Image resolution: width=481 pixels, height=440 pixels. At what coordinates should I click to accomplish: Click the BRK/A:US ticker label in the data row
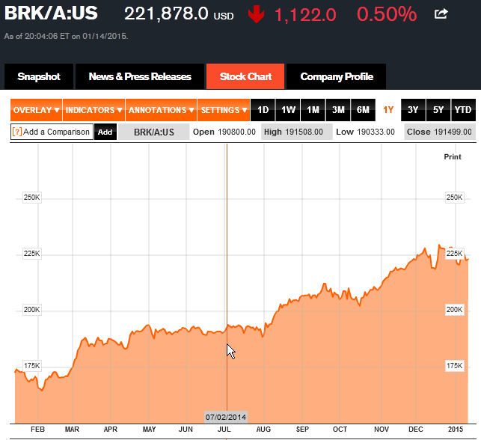tap(153, 132)
